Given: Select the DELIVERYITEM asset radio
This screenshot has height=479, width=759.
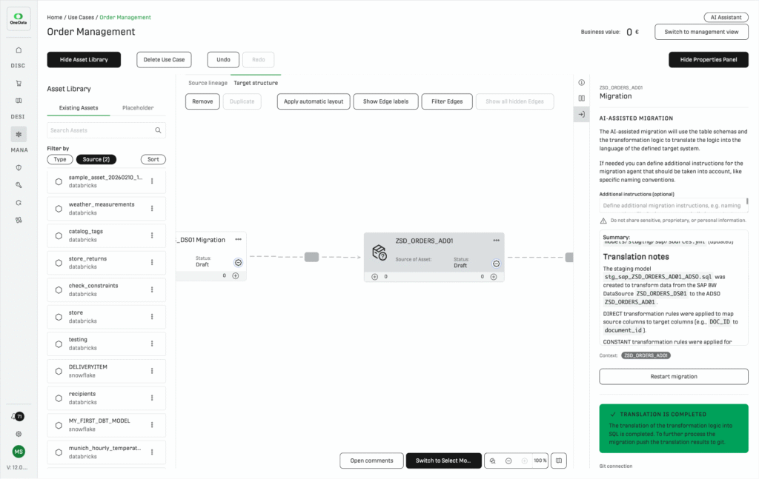Looking at the screenshot, I should point(59,371).
